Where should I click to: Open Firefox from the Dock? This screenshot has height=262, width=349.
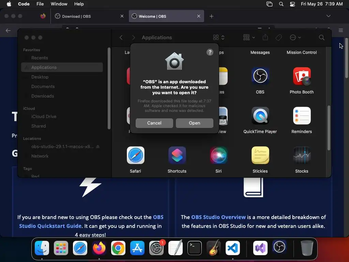pos(99,248)
